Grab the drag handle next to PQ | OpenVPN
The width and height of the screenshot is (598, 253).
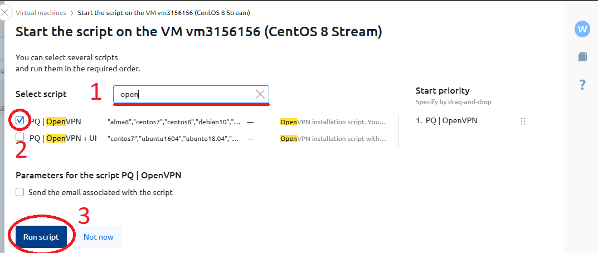(523, 121)
